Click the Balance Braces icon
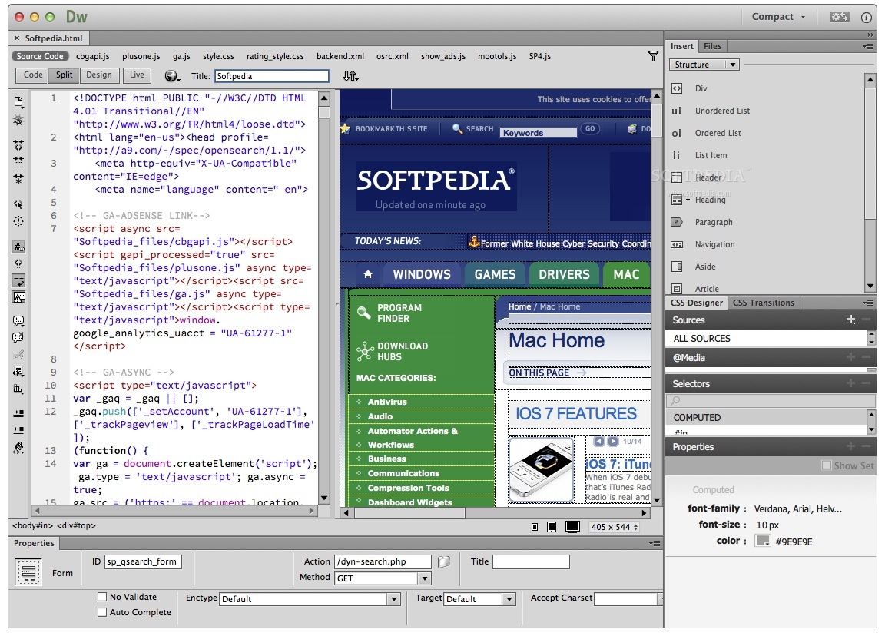The width and height of the screenshot is (885, 636). [18, 221]
